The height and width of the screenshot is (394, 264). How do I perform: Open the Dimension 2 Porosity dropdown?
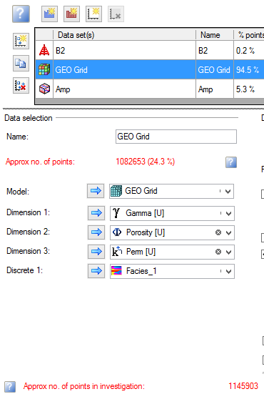tap(228, 233)
